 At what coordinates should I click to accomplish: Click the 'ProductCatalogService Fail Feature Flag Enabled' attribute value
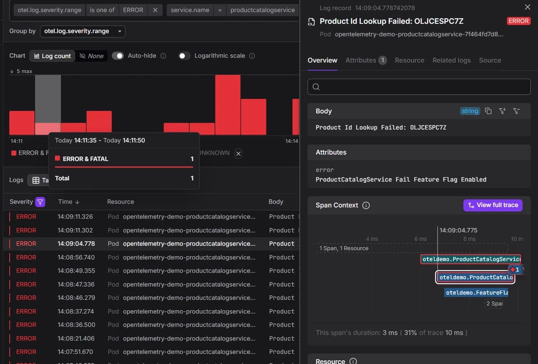[x=401, y=179]
